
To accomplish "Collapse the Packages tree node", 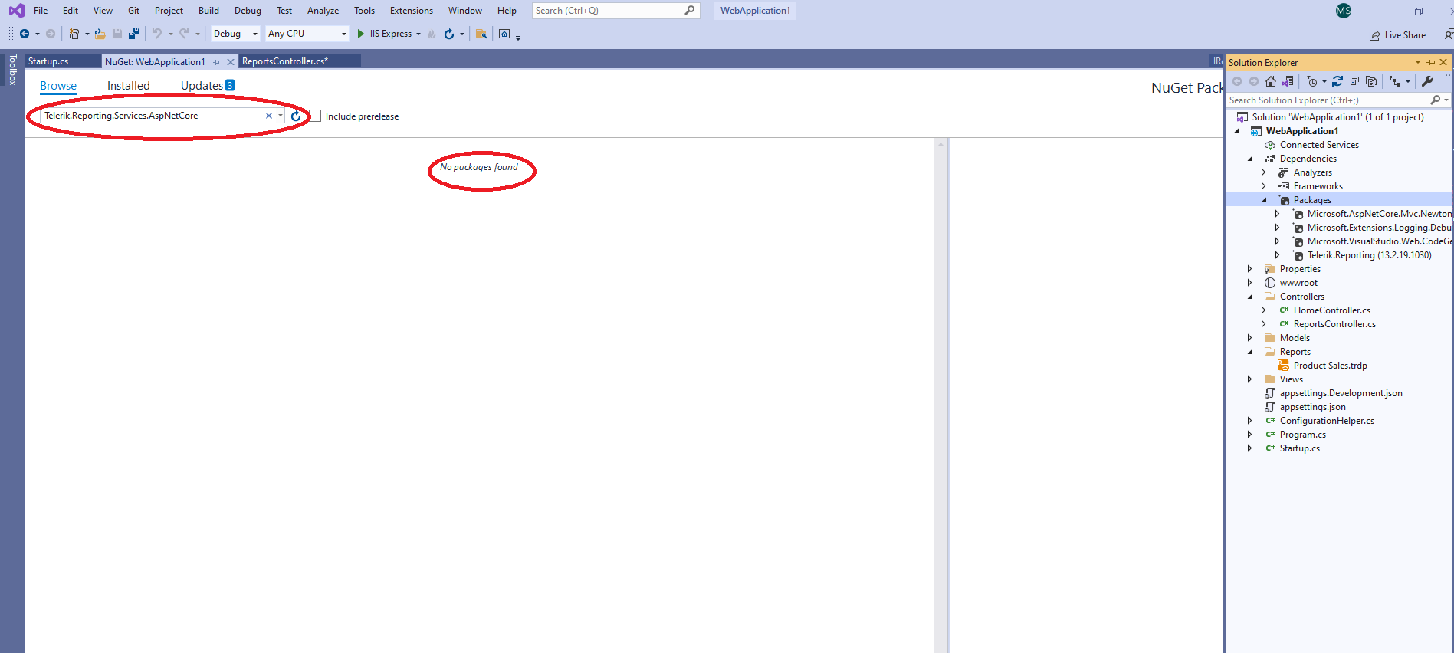I will 1264,200.
